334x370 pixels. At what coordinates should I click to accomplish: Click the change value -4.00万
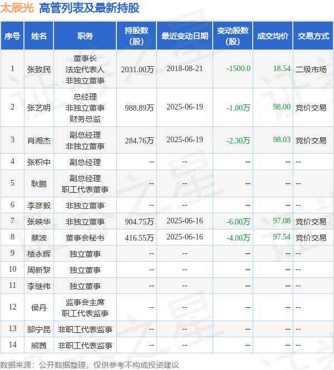click(238, 238)
